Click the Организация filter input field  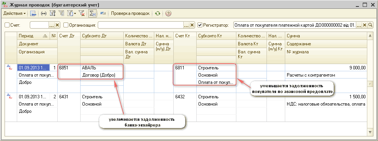[x=141, y=25]
